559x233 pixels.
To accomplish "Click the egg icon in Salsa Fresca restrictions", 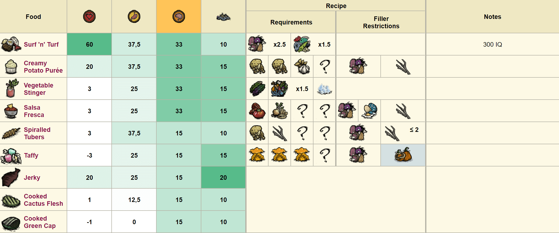I will click(369, 111).
